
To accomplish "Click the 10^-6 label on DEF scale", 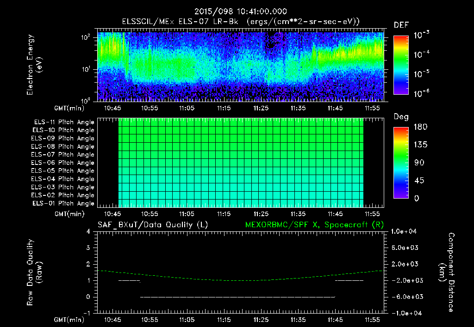I will (x=421, y=93).
